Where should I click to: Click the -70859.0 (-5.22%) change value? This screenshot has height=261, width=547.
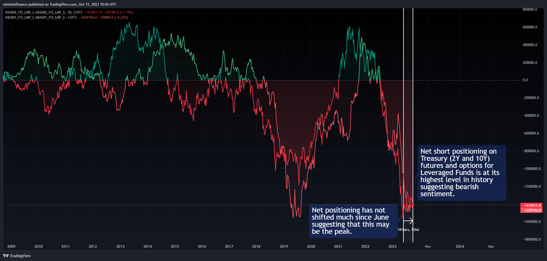coord(113,17)
